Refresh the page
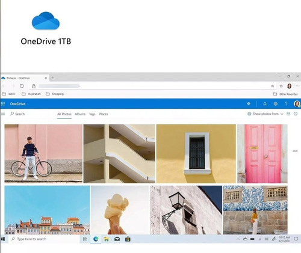This screenshot has width=301, height=253. 22,86
